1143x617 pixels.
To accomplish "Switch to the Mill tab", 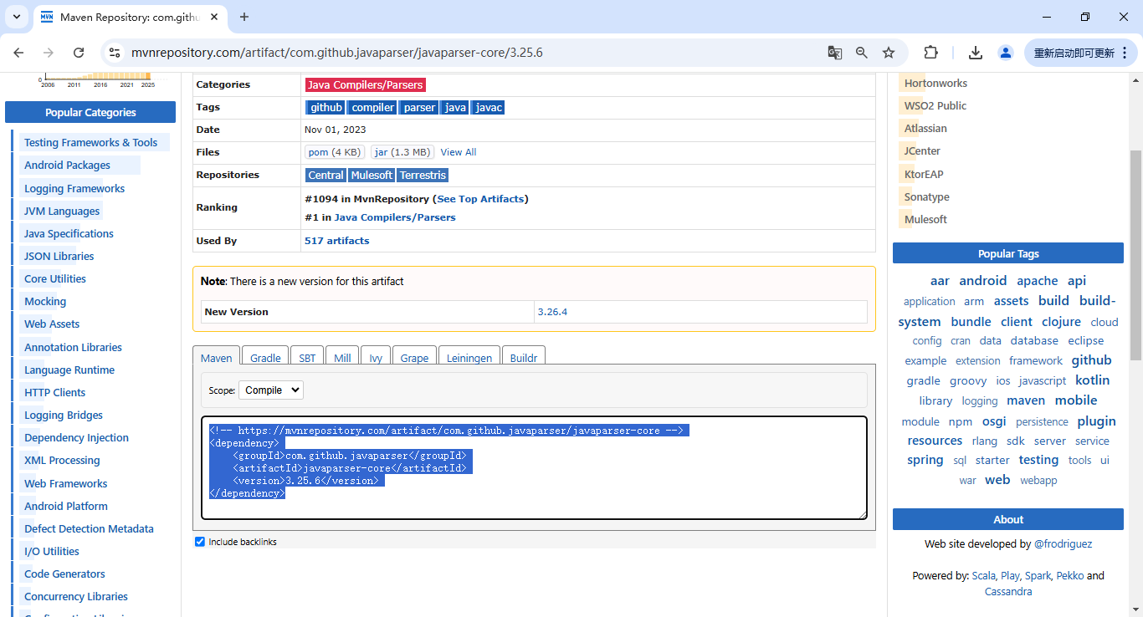I will (342, 358).
